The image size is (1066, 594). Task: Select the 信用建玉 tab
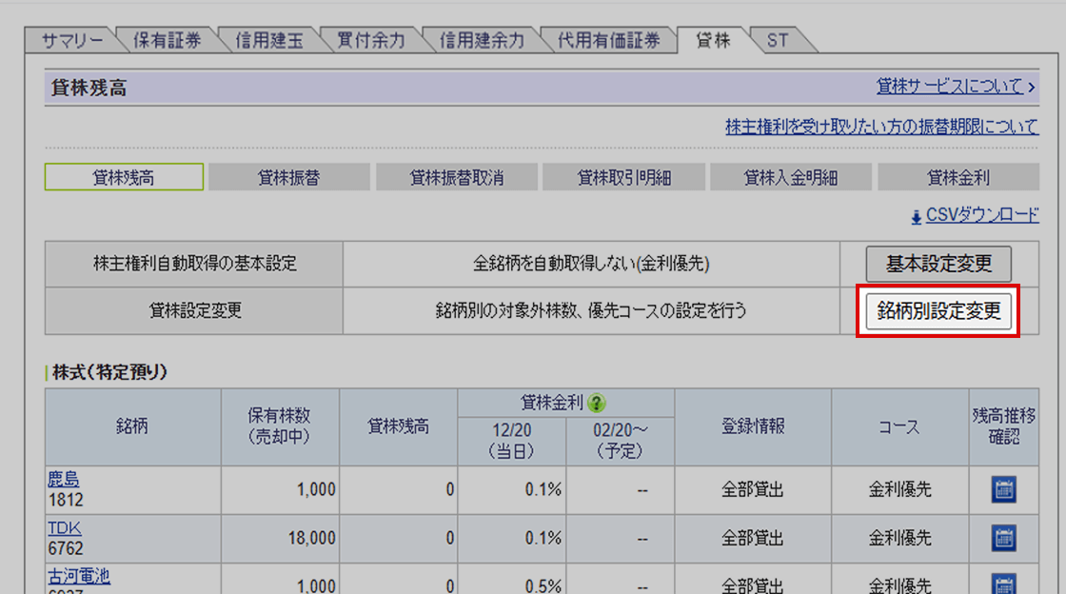(268, 41)
